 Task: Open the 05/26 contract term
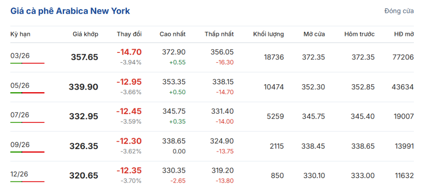pyautogui.click(x=20, y=85)
